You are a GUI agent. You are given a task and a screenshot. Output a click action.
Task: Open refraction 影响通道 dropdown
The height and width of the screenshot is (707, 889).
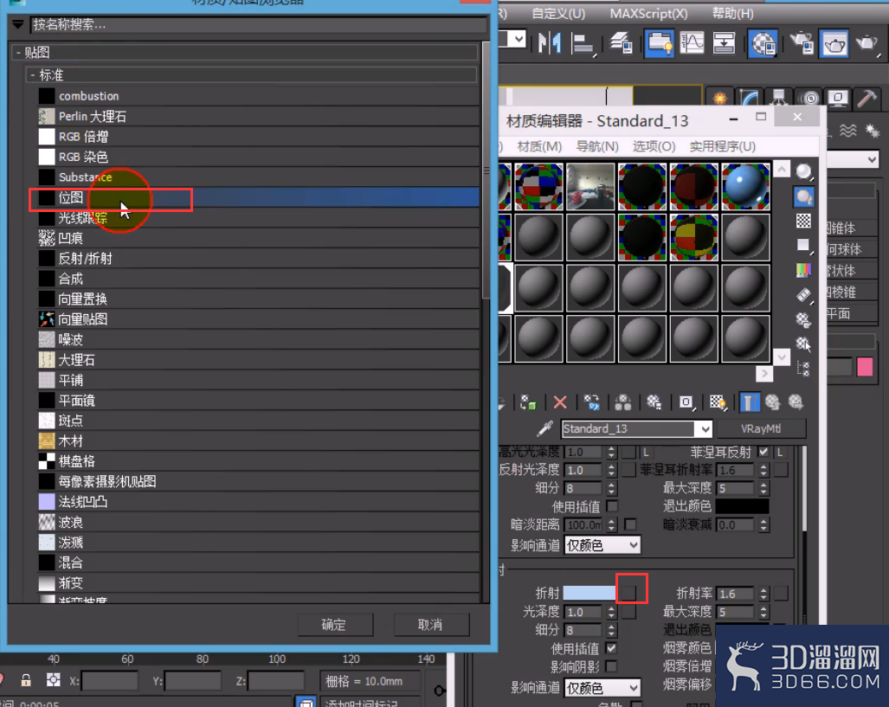(x=602, y=688)
